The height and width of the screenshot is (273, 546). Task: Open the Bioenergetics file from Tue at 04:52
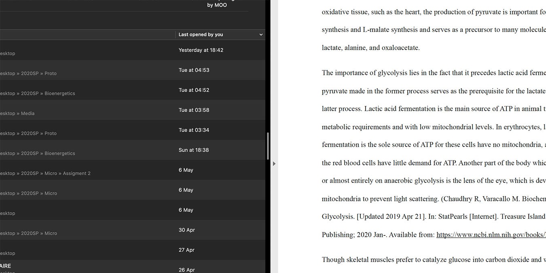(121, 90)
